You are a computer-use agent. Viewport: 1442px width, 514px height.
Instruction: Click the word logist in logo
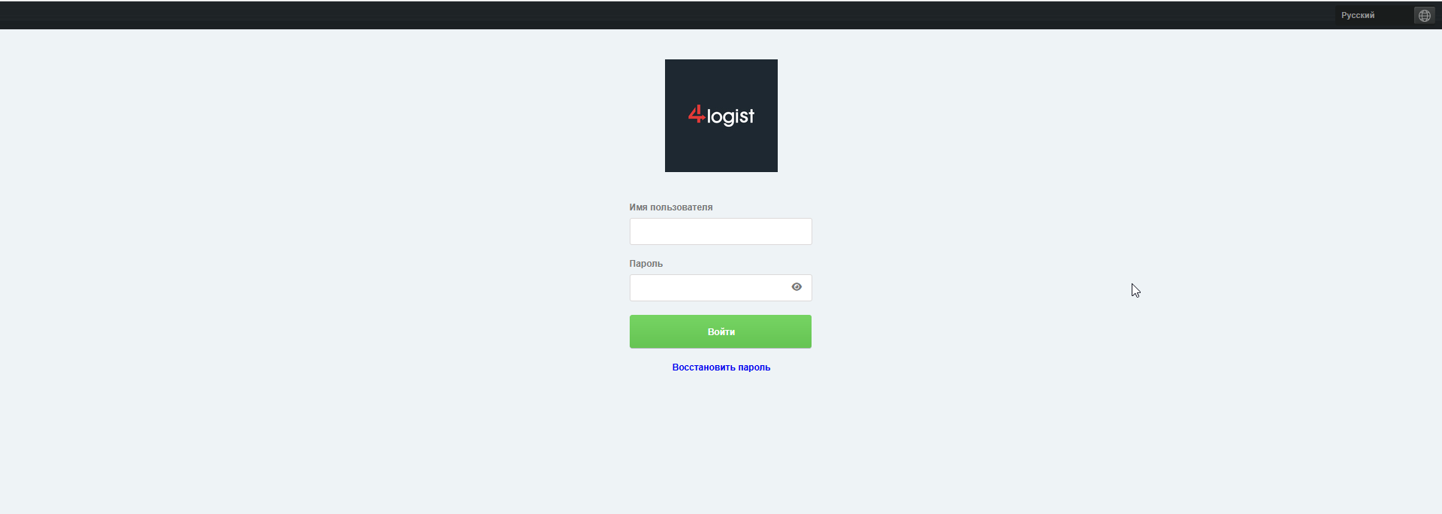730,116
